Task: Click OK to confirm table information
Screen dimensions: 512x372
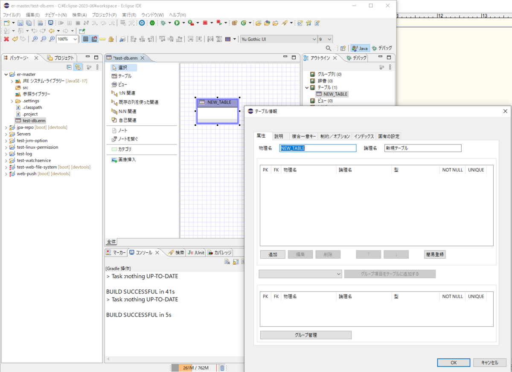Action: coord(454,362)
